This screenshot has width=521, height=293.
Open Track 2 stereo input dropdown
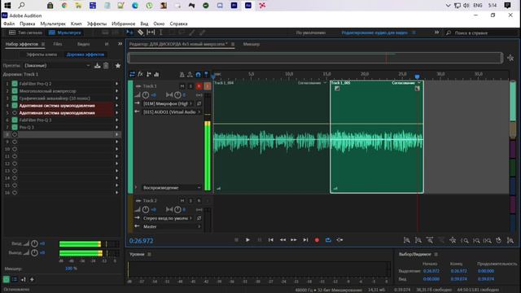point(168,218)
